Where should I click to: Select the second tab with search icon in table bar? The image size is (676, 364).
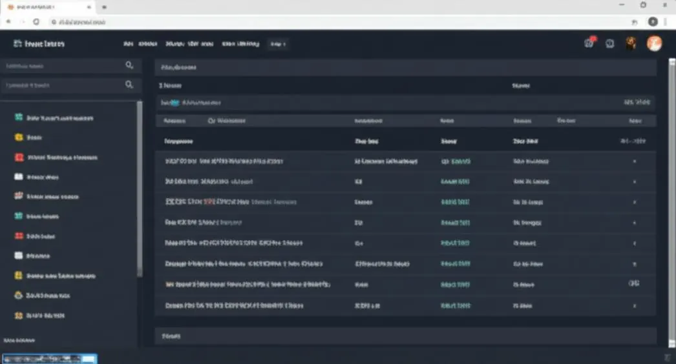[x=227, y=121]
